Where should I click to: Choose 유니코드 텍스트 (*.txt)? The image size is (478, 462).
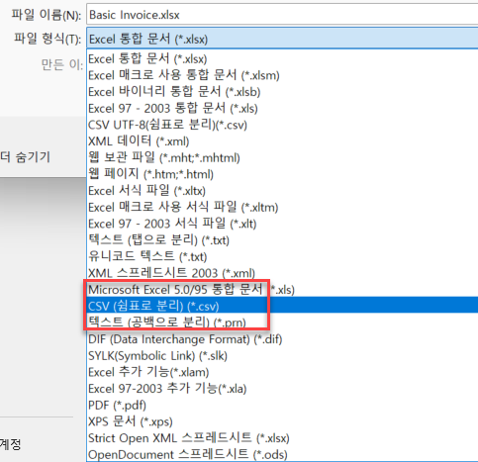(x=282, y=257)
